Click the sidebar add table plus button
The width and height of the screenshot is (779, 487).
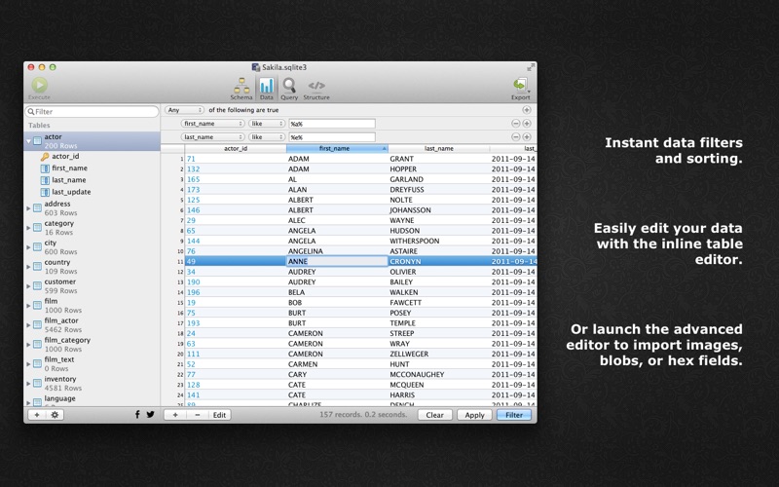(37, 415)
